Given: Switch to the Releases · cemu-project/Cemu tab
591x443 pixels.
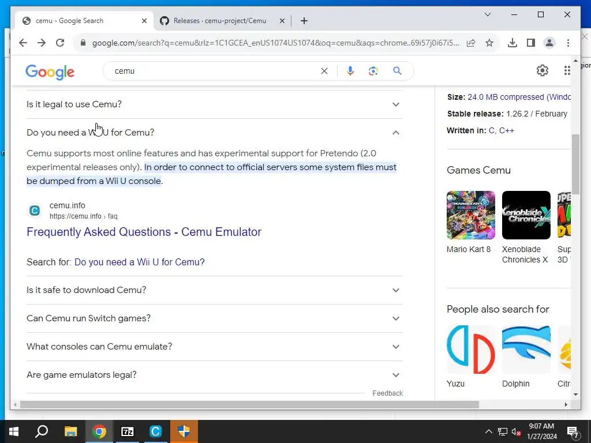Looking at the screenshot, I should [222, 21].
